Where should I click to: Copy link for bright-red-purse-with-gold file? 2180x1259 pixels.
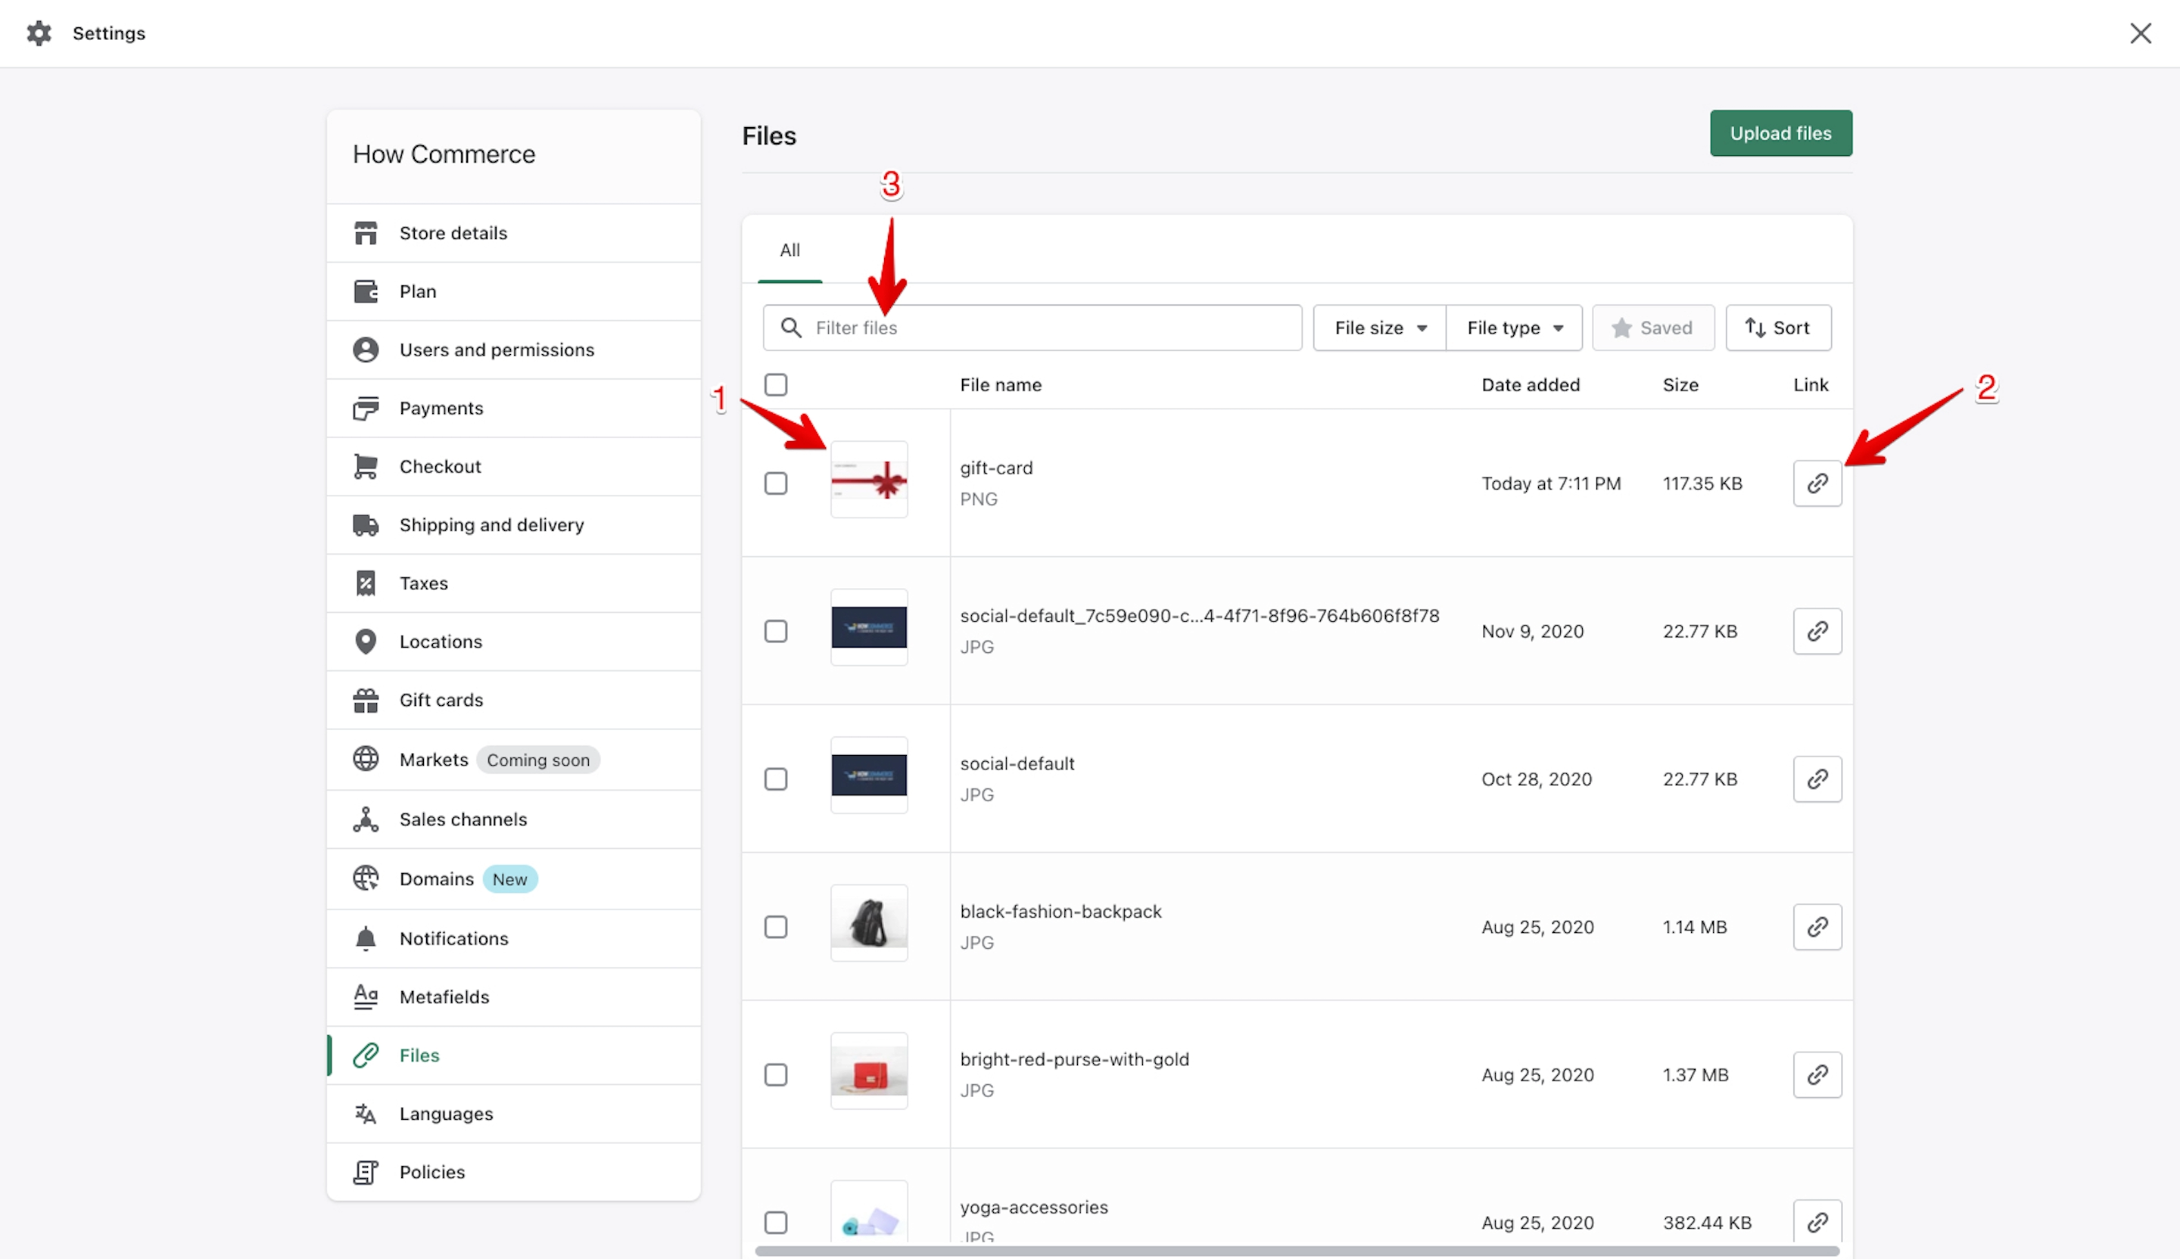pyautogui.click(x=1817, y=1075)
